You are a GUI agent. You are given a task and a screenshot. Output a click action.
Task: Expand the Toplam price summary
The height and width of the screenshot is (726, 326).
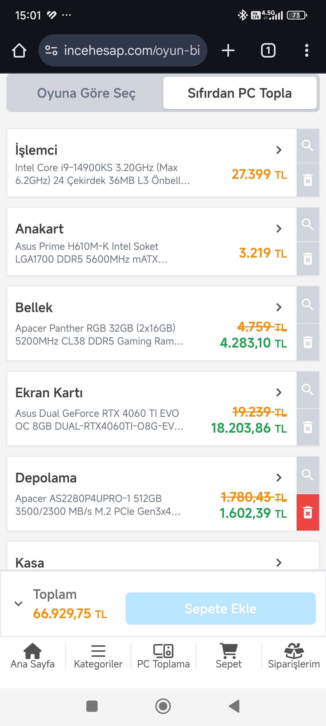18,603
